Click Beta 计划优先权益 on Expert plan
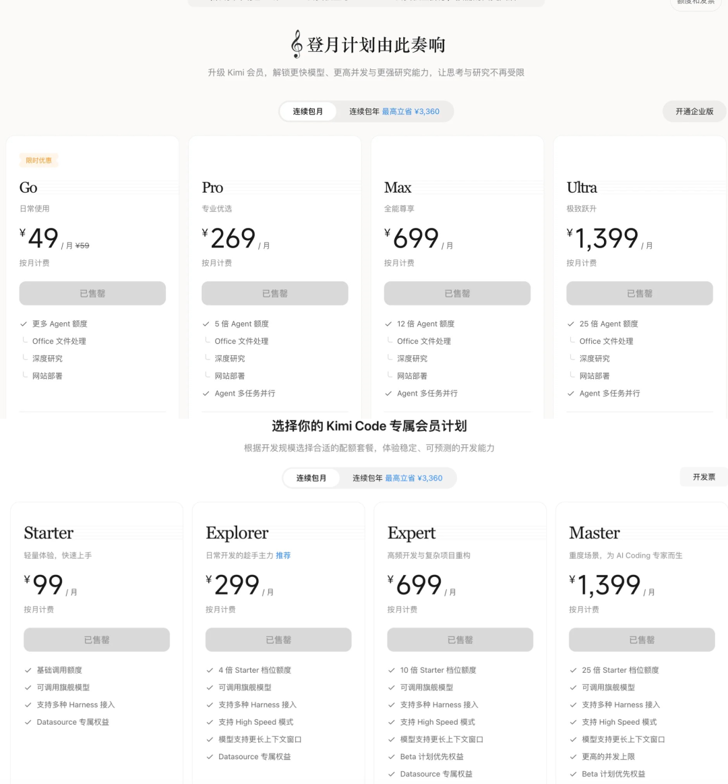The image size is (728, 784). [432, 757]
